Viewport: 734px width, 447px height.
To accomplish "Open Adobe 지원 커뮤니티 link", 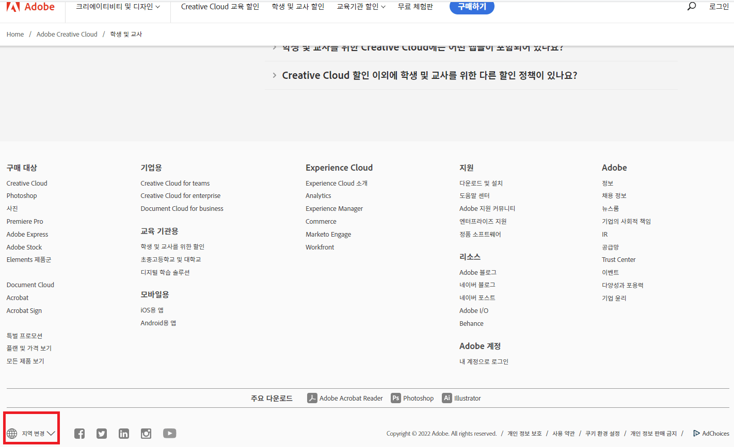I will pyautogui.click(x=487, y=209).
